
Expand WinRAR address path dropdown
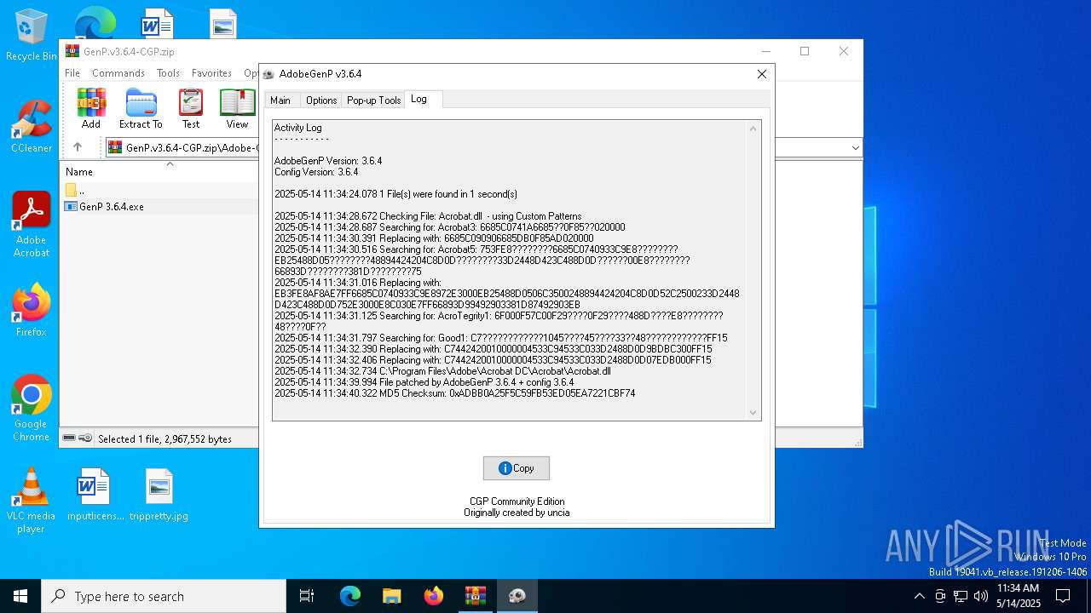855,147
